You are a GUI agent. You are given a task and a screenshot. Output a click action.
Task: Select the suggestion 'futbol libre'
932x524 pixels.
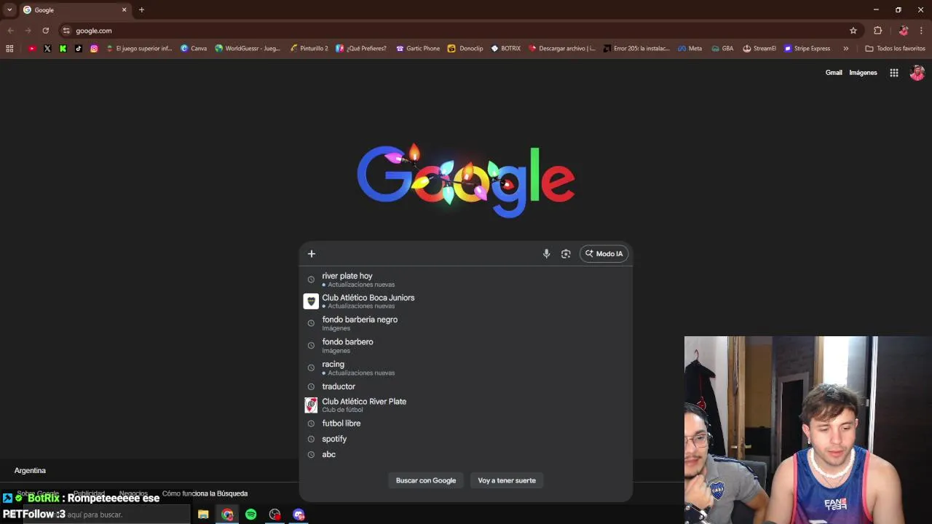pyautogui.click(x=466, y=424)
